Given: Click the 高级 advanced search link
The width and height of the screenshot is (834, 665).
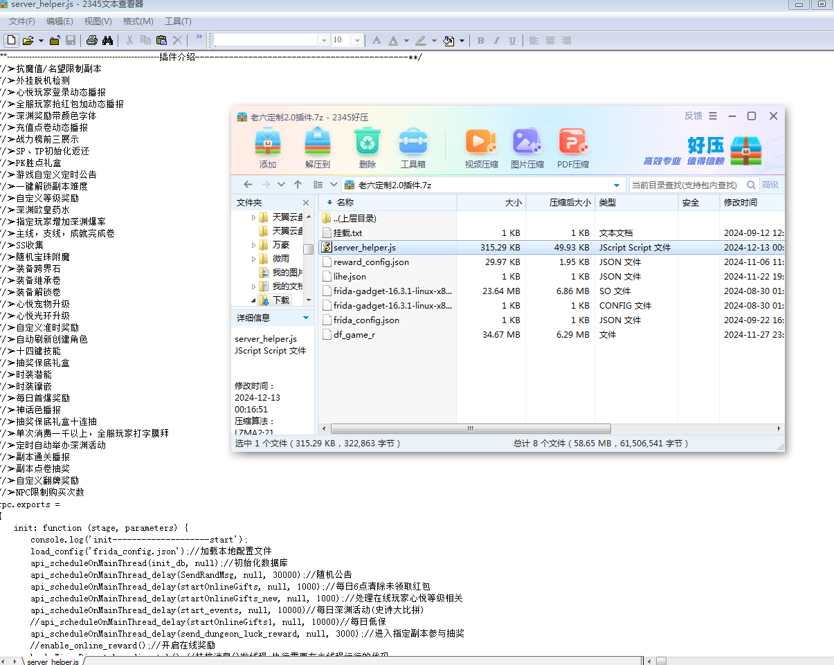Looking at the screenshot, I should coord(770,185).
